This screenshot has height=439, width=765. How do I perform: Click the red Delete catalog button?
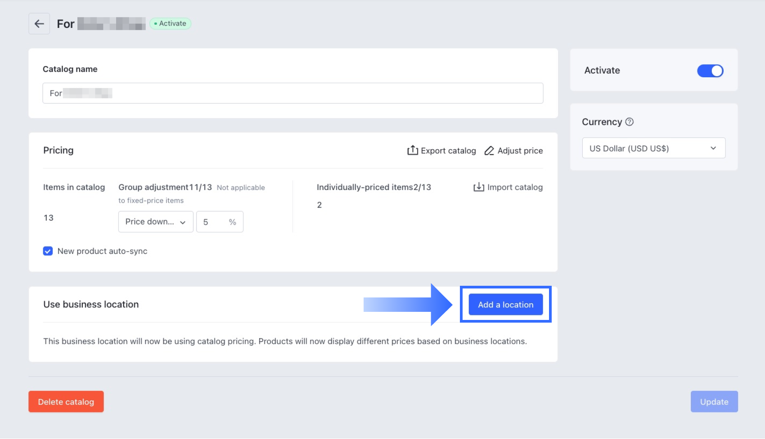click(66, 402)
